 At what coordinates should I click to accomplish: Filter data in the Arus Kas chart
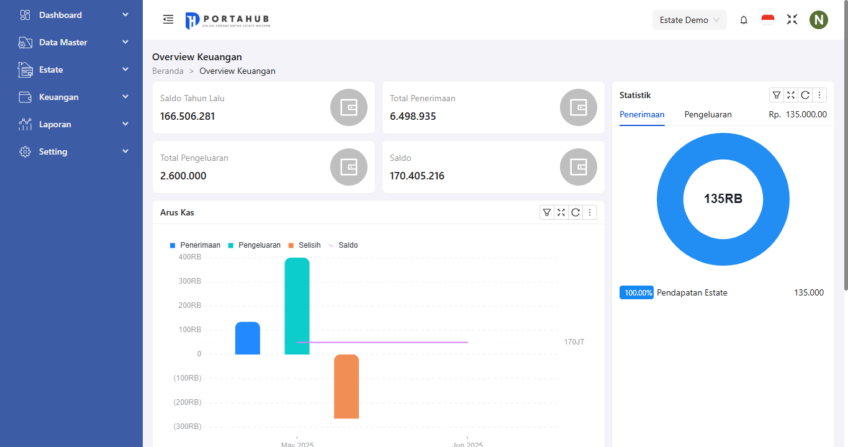(x=546, y=212)
